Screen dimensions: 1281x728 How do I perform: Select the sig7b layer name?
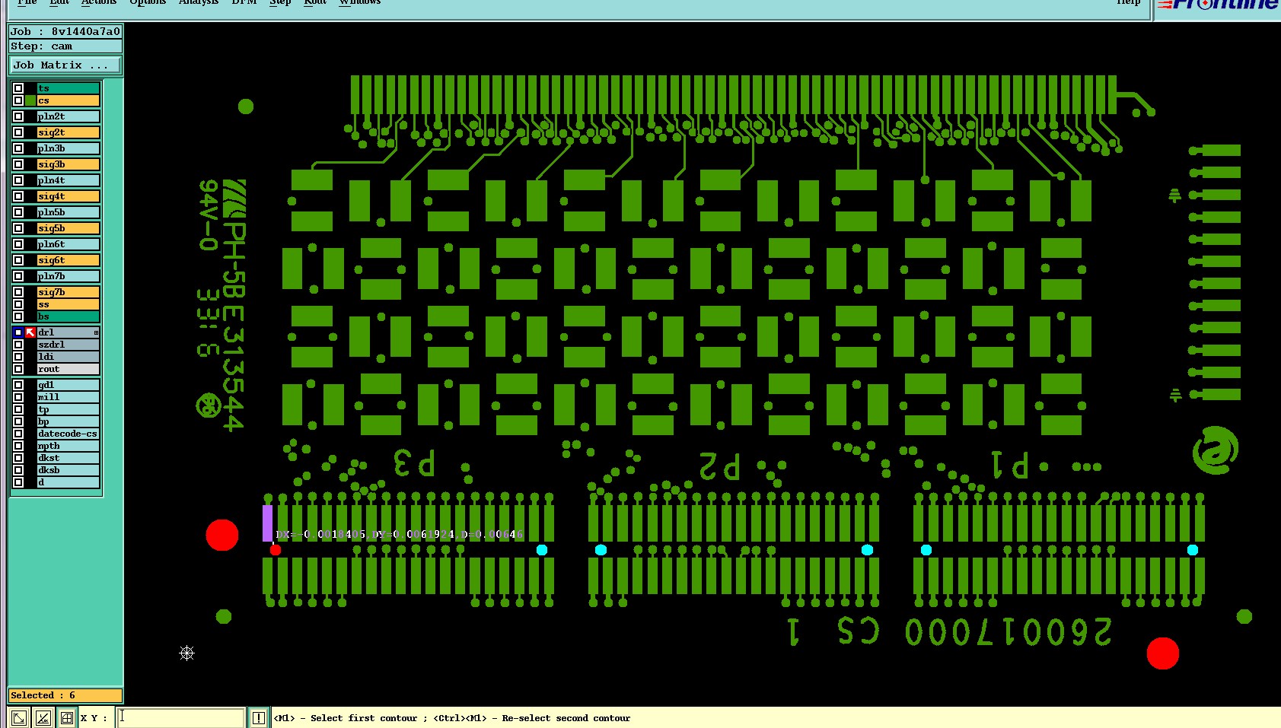coord(69,292)
